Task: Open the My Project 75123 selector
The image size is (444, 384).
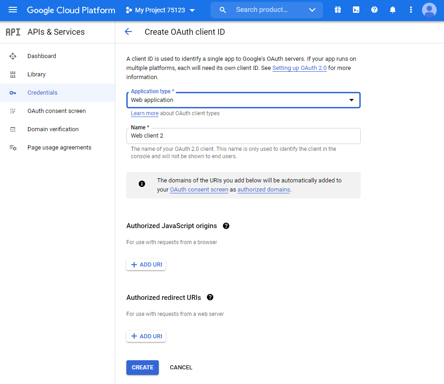Action: point(160,10)
